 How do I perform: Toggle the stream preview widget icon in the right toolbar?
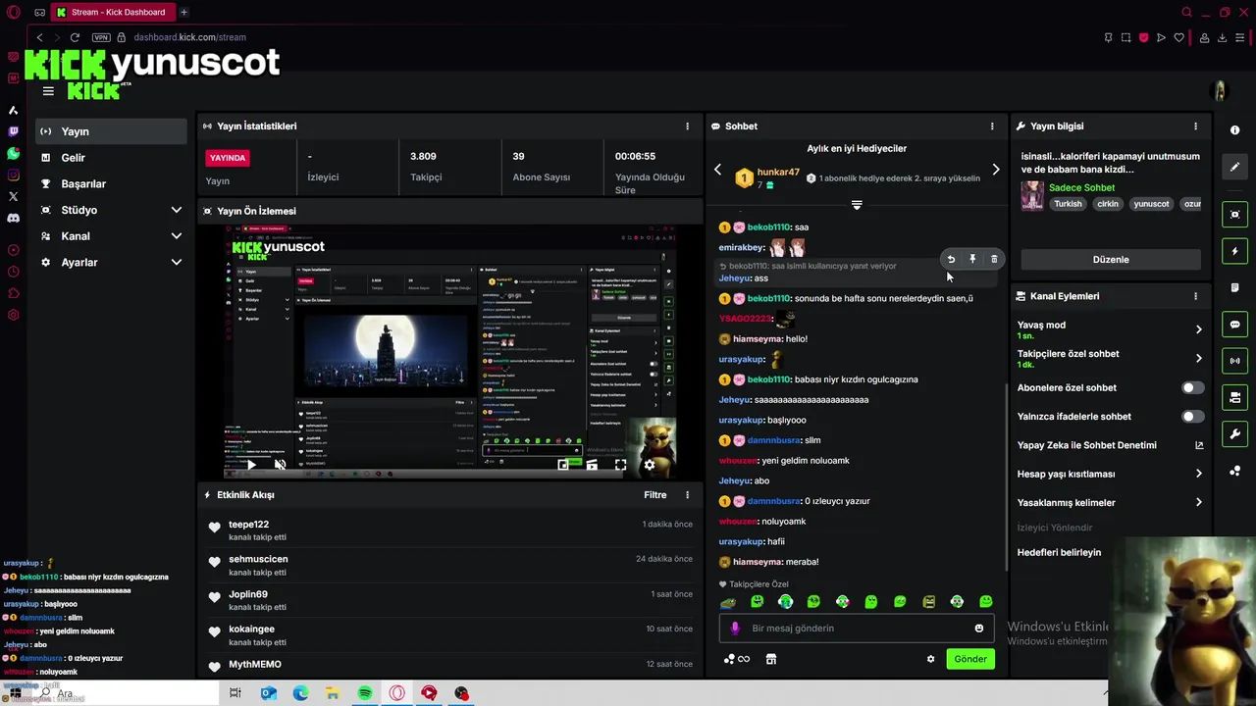pyautogui.click(x=1234, y=215)
